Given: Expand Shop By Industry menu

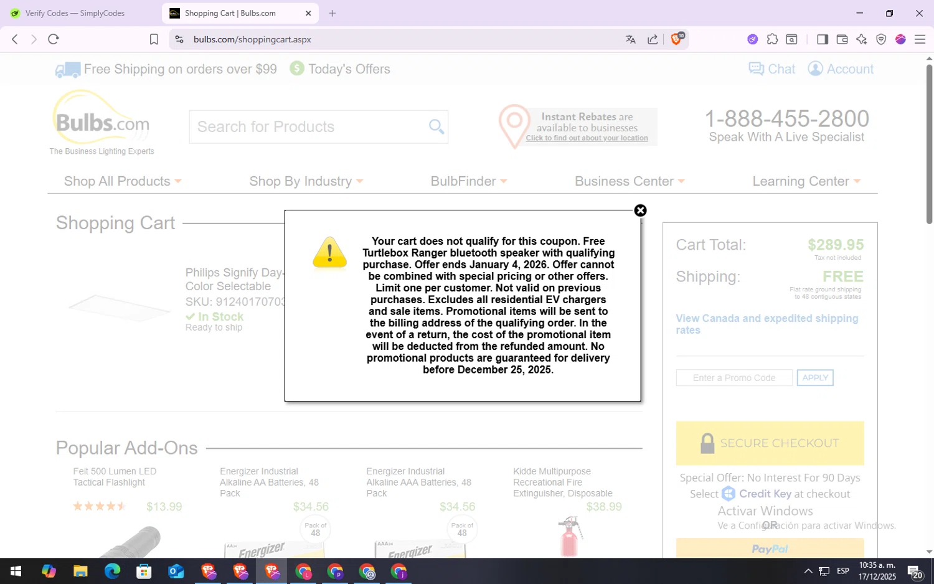Looking at the screenshot, I should [306, 181].
